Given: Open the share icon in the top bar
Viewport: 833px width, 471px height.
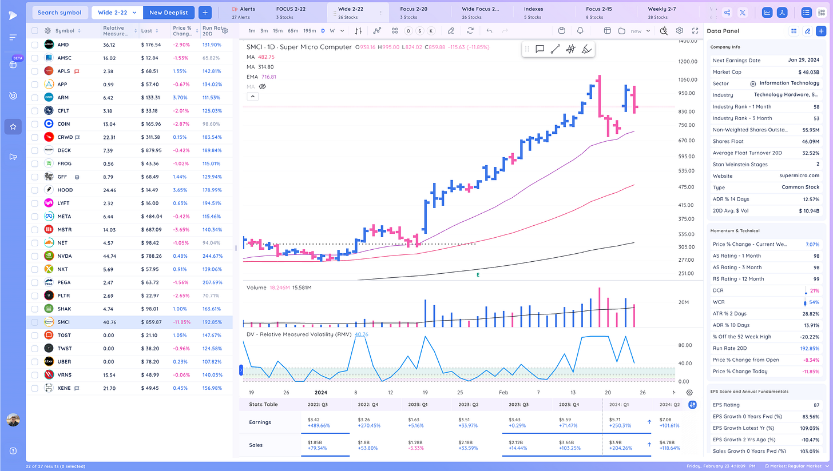Looking at the screenshot, I should click(727, 12).
